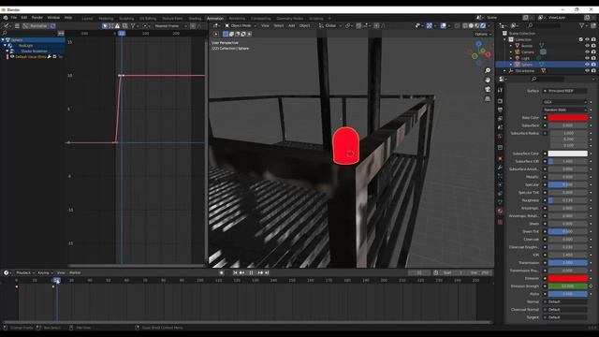This screenshot has width=599, height=337.
Task: Jump to the end frame
Action: 267,272
